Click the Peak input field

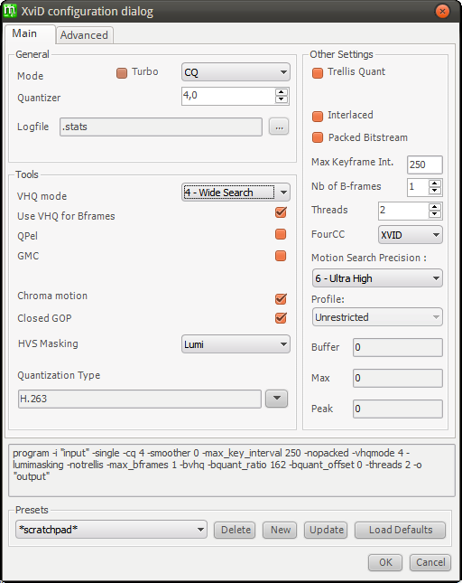(398, 409)
